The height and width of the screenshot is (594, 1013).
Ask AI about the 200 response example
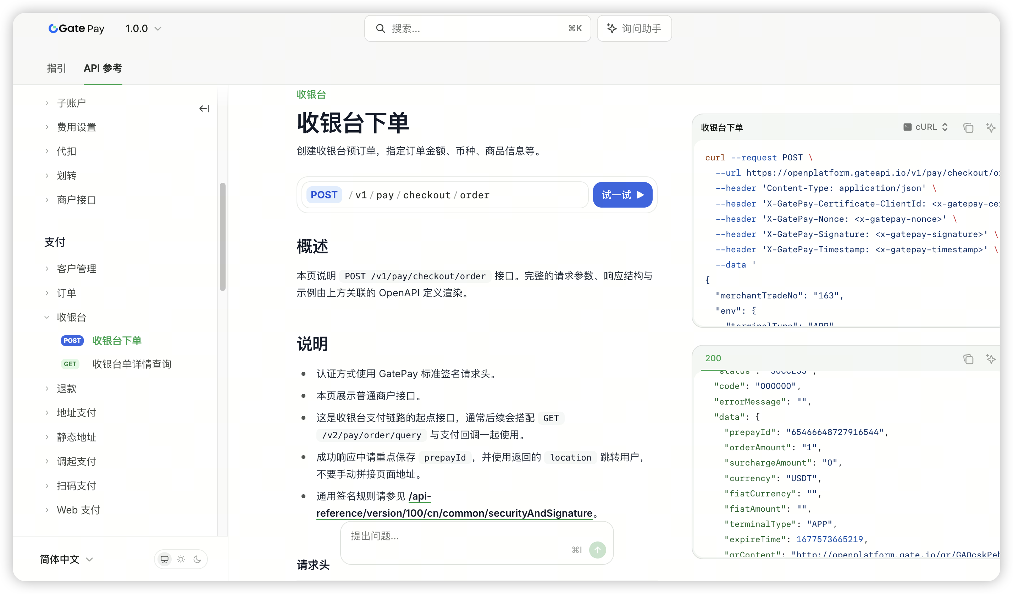(991, 359)
